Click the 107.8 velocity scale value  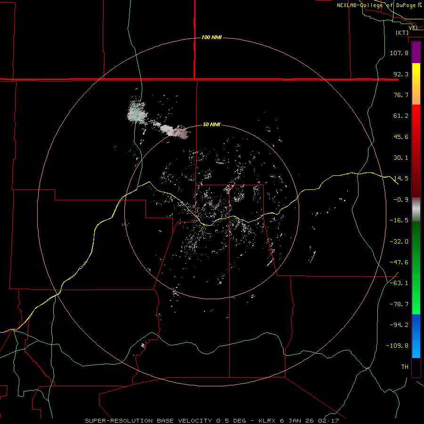[399, 53]
